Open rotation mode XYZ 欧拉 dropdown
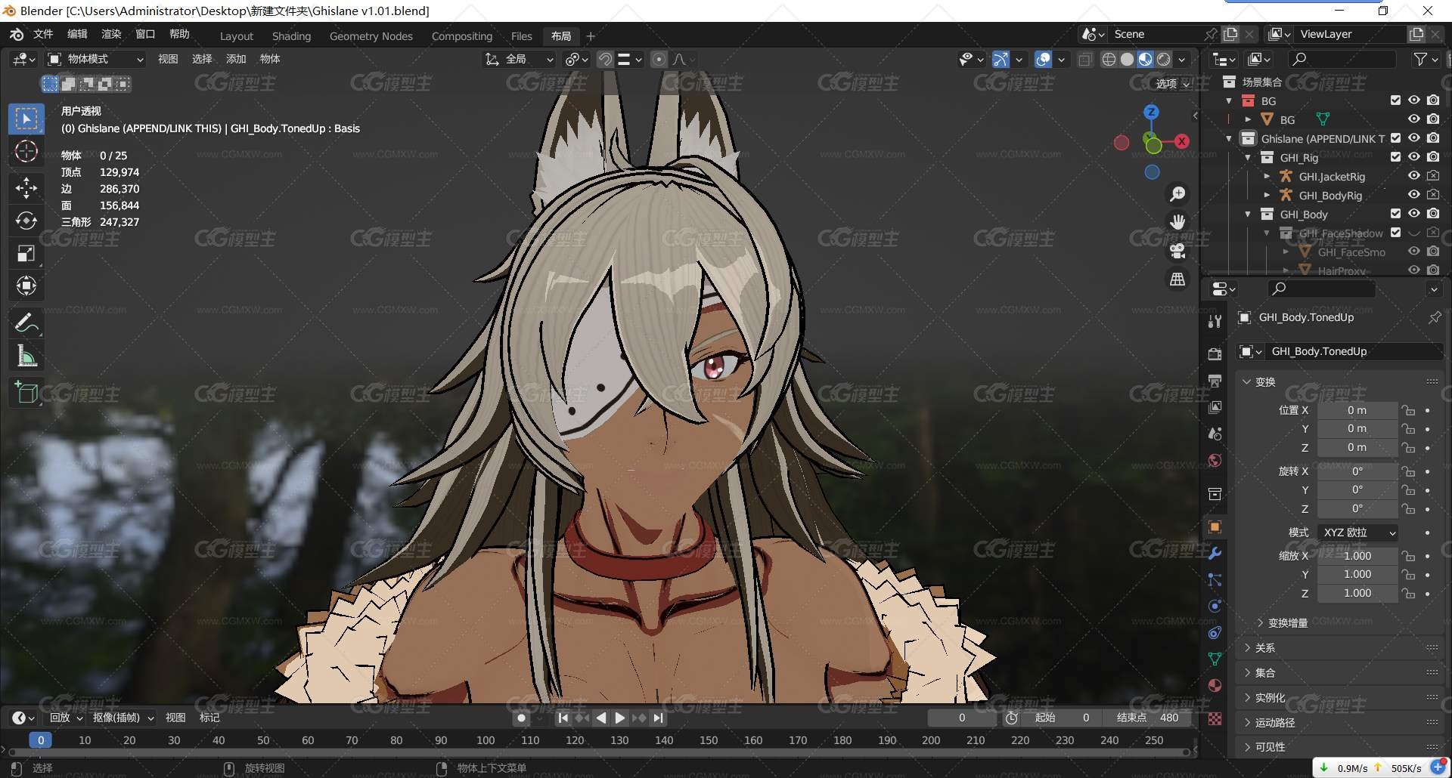 1357,533
